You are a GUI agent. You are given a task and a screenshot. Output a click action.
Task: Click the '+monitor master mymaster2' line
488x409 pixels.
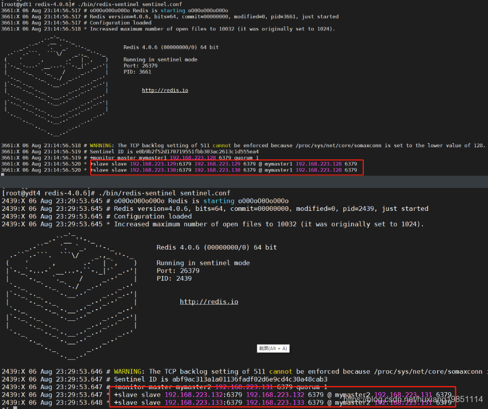pos(165,387)
